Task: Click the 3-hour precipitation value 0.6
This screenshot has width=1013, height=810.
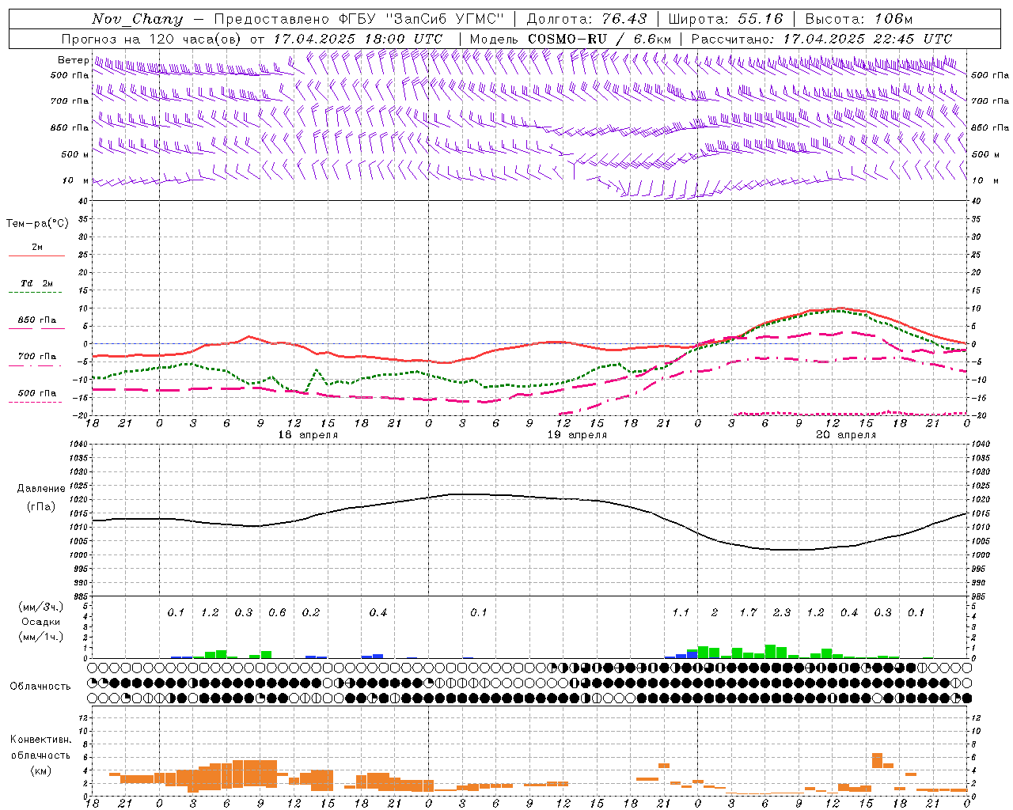Action: tap(277, 613)
